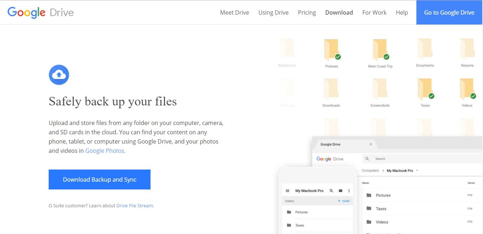Click Taxes folder icon in browser list
Viewport: 483px width, 234px height.
pyautogui.click(x=369, y=209)
